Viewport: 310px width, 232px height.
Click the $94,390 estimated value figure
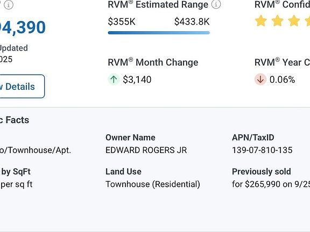[x=23, y=27]
